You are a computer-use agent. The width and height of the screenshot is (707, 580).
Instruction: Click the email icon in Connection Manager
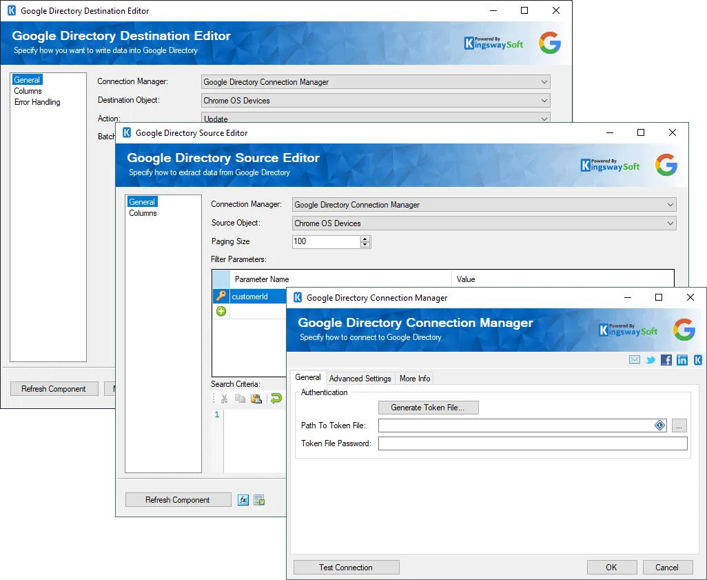[x=635, y=360]
